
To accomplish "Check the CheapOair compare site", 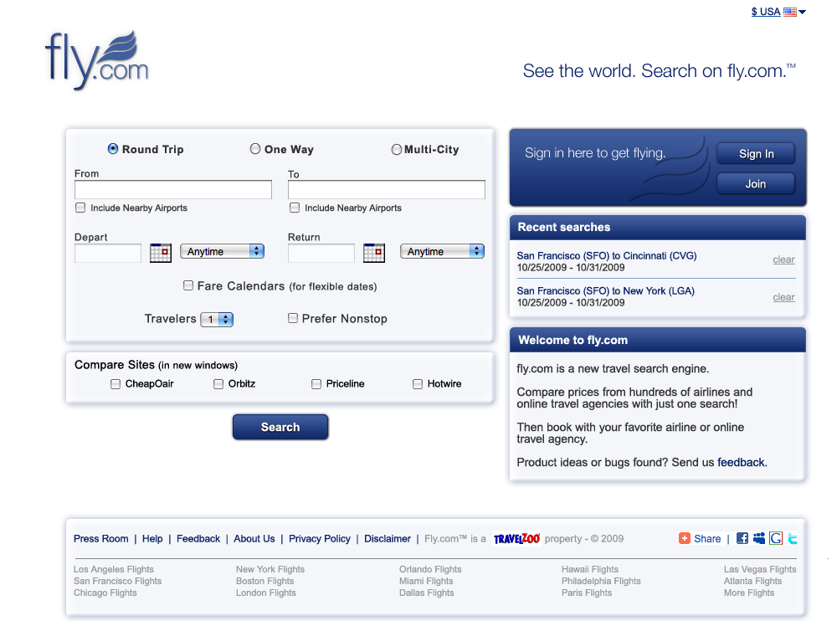I will coord(116,384).
